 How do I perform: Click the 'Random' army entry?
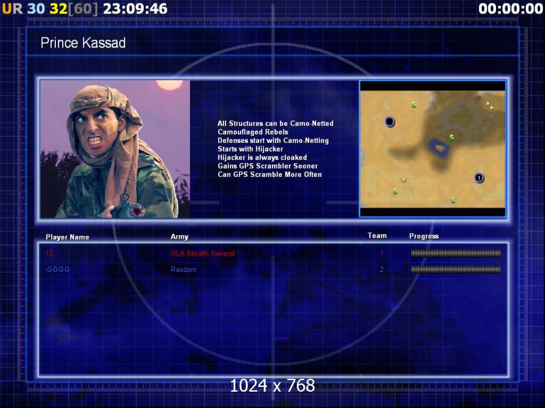[x=183, y=269]
